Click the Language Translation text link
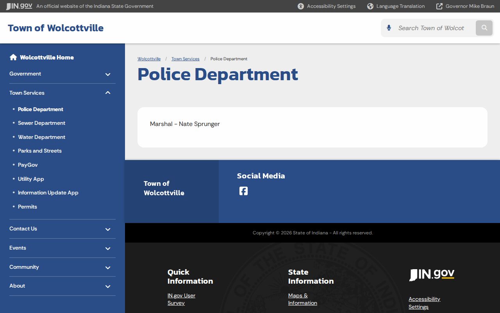The height and width of the screenshot is (313, 500). point(400,6)
